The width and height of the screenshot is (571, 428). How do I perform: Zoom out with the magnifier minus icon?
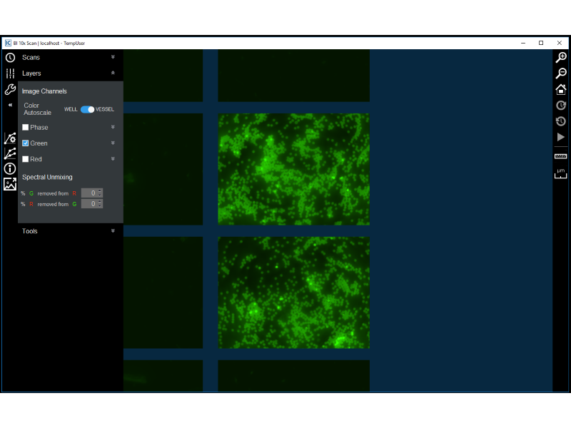[x=561, y=73]
